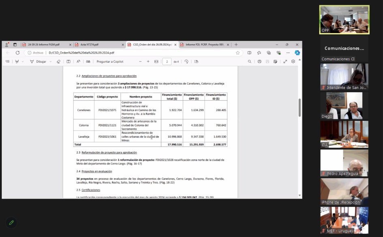Select iPhone de JRecepcion video tile
The image size is (383, 237).
click(x=344, y=192)
